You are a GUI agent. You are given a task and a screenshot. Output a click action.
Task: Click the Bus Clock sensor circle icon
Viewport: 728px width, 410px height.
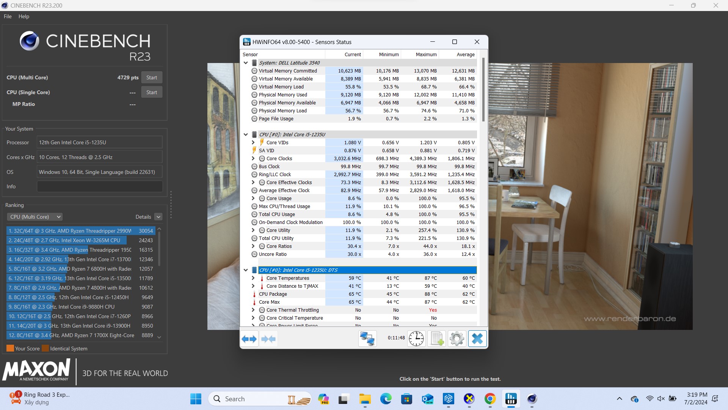click(x=254, y=166)
